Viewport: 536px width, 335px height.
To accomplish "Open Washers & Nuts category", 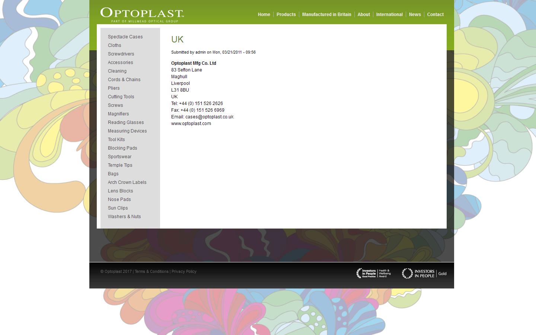I will click(x=124, y=217).
